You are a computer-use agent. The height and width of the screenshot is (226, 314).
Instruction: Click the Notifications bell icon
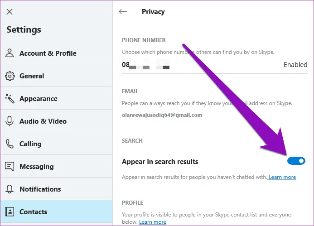pos(10,189)
